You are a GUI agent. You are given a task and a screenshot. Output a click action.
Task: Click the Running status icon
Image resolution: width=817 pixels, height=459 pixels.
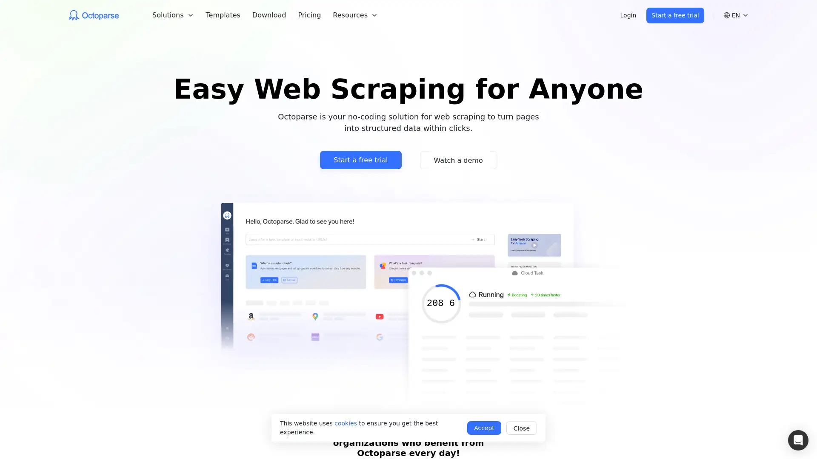(x=472, y=294)
